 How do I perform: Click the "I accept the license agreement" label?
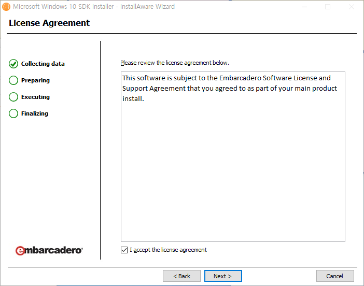coord(168,250)
